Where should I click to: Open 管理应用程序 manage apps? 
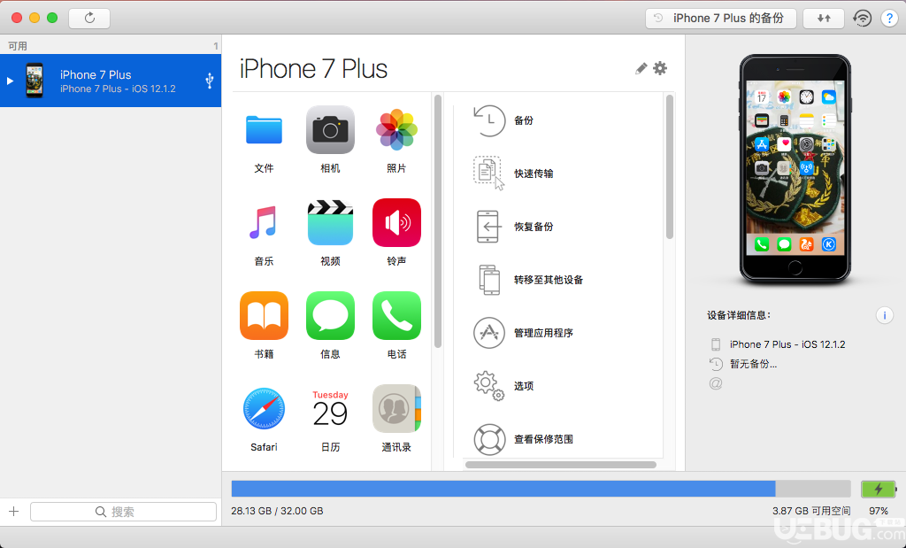tap(523, 333)
